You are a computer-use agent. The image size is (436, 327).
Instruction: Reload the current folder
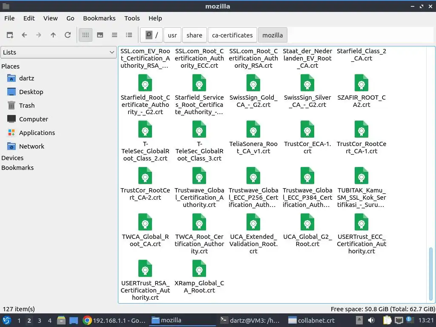68,35
